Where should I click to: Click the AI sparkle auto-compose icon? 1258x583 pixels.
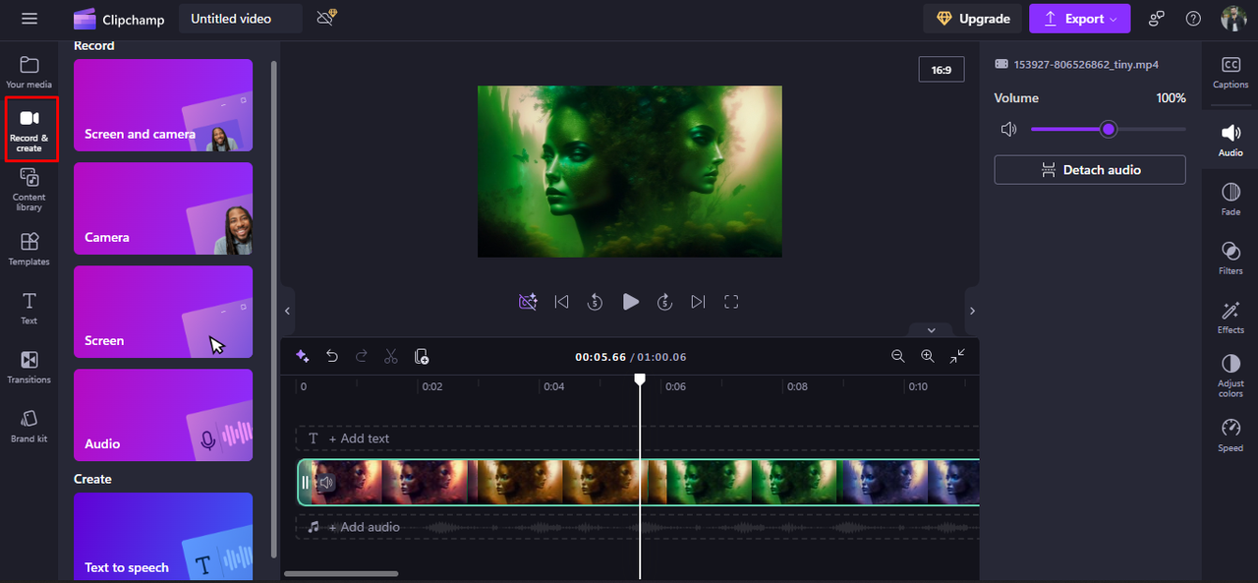(303, 356)
